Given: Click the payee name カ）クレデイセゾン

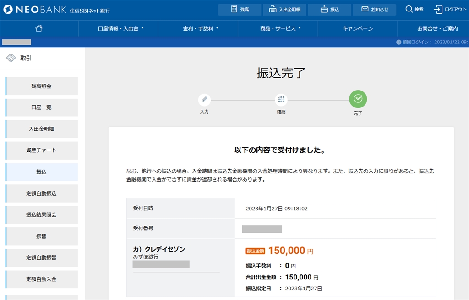Looking at the screenshot, I should point(159,249).
